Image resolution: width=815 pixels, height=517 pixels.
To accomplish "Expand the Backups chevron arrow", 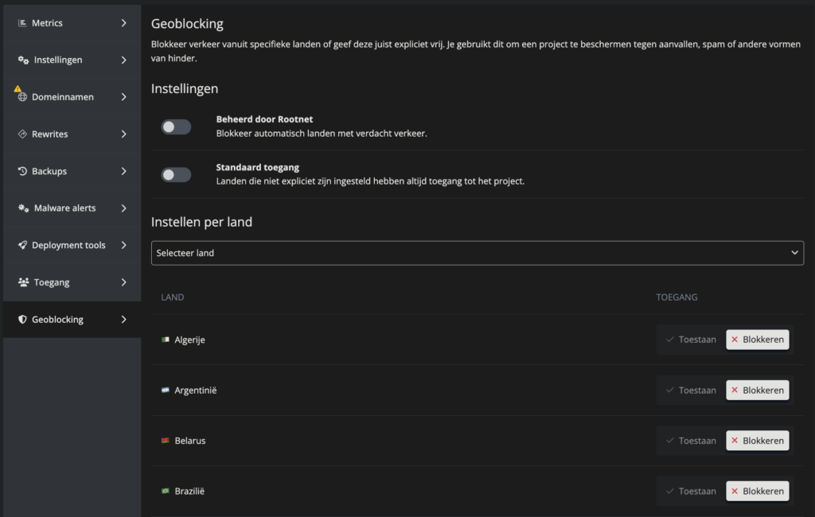I will pos(123,171).
